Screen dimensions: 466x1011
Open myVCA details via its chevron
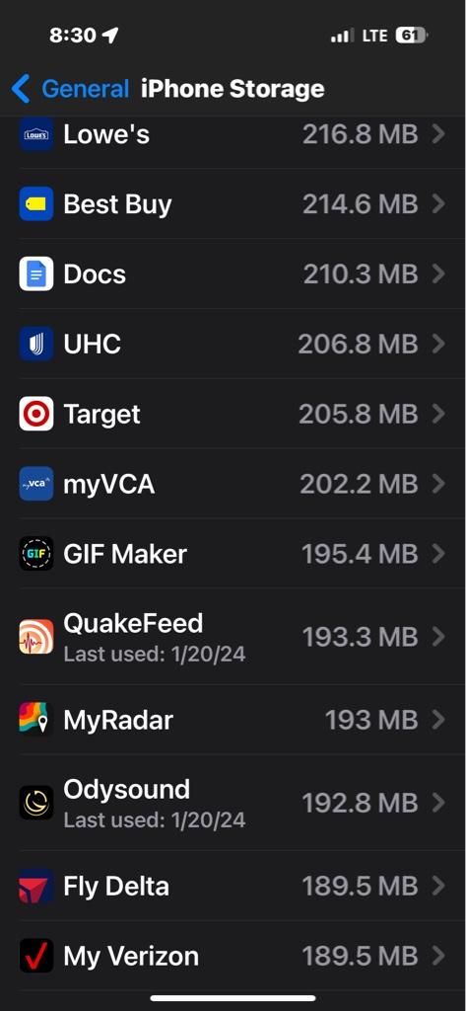click(x=438, y=484)
